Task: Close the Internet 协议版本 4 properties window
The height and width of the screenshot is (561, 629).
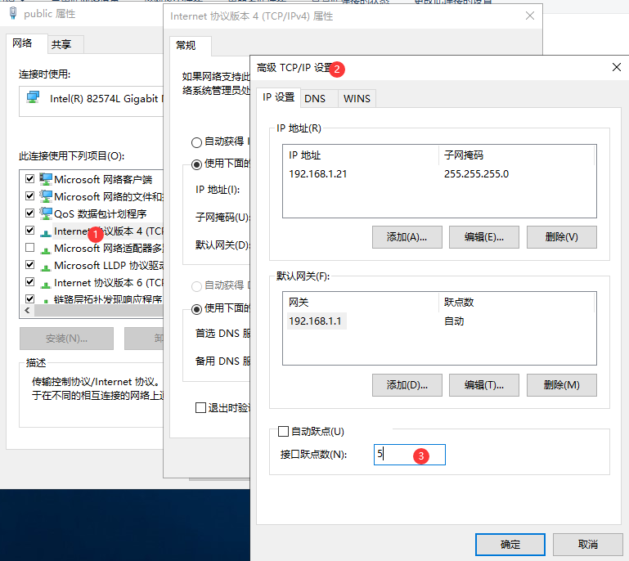Action: [x=530, y=16]
